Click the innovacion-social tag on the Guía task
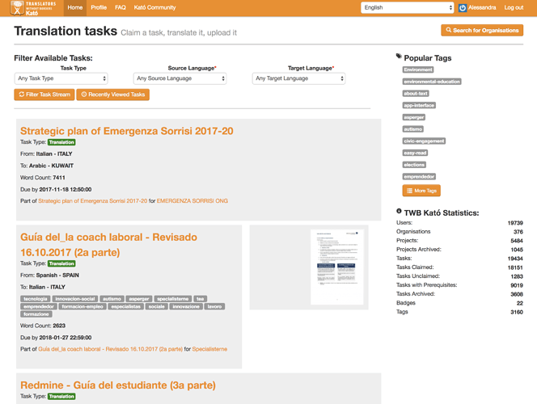The width and height of the screenshot is (537, 404). pos(75,299)
